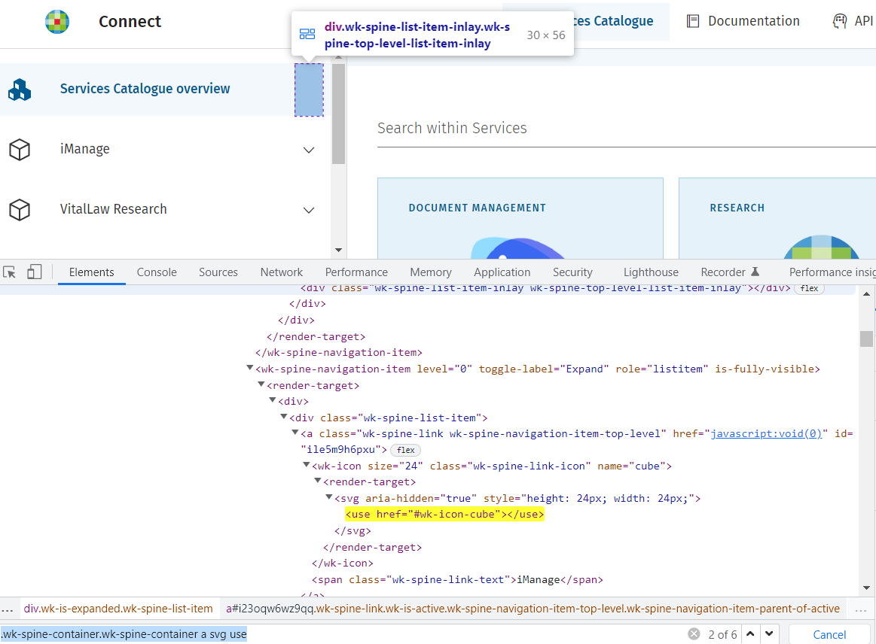Open the Documentation header link
Screen dimensions: 876x644
click(x=743, y=21)
